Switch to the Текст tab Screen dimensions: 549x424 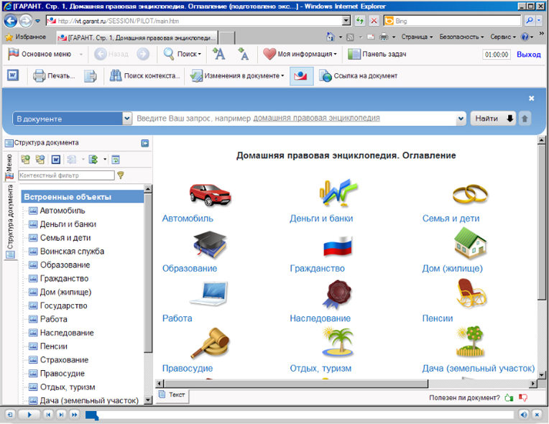coord(172,395)
